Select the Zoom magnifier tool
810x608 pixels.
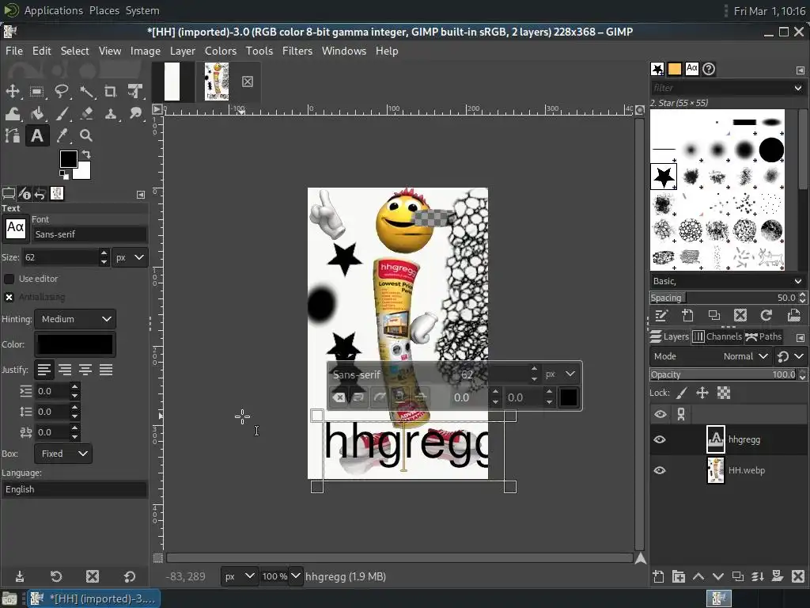(86, 136)
